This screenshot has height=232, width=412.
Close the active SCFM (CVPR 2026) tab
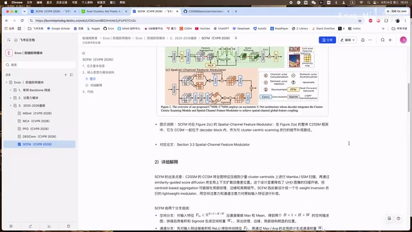tap(177, 12)
